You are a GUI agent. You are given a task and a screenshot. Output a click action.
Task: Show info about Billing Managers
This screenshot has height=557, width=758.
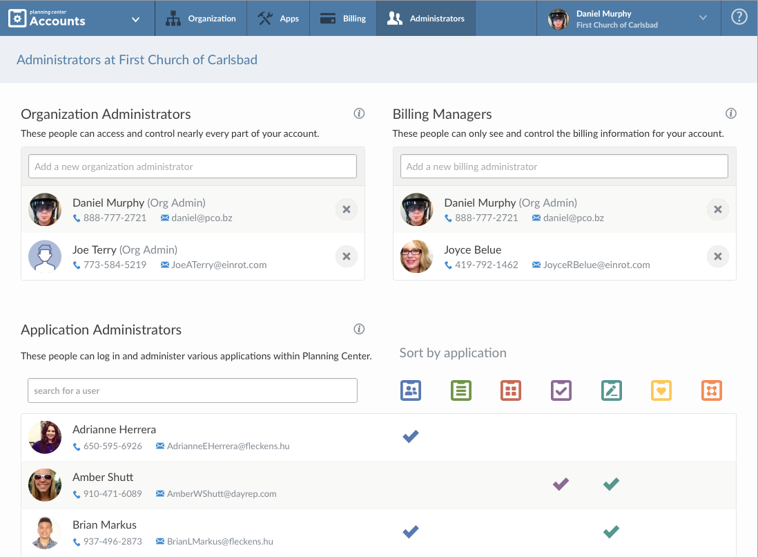731,114
